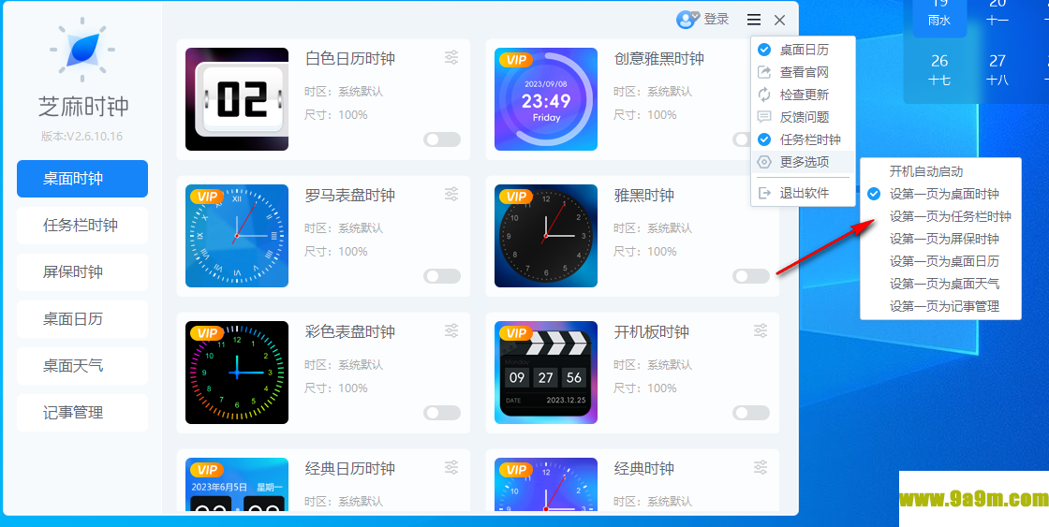Viewport: 1049px width, 527px height.
Task: Switch to 桌面日历 sidebar tab
Action: click(82, 319)
